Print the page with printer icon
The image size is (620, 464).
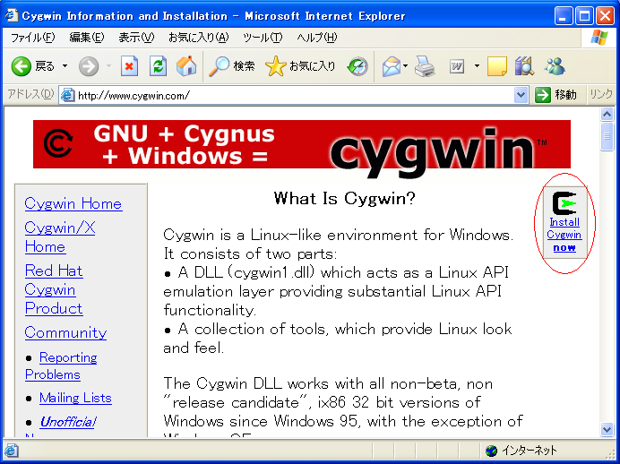(x=425, y=66)
